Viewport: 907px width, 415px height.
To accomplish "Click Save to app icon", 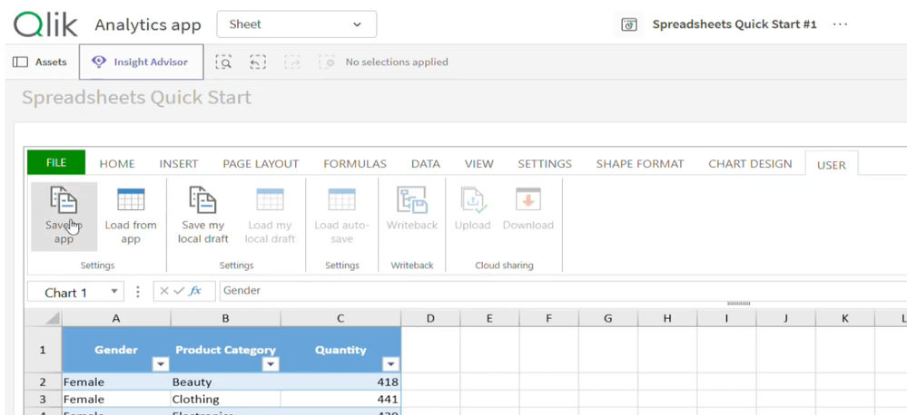I will click(x=64, y=199).
